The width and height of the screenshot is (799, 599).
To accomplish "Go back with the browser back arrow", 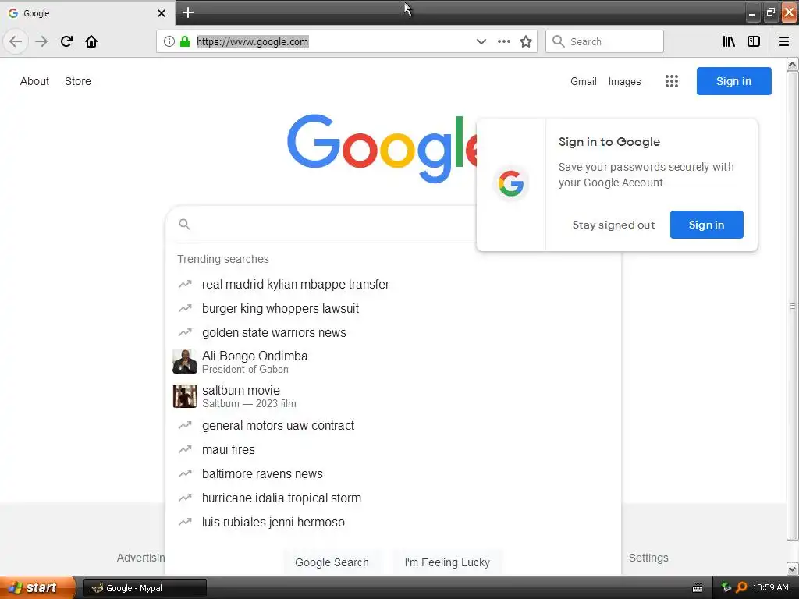I will click(16, 41).
